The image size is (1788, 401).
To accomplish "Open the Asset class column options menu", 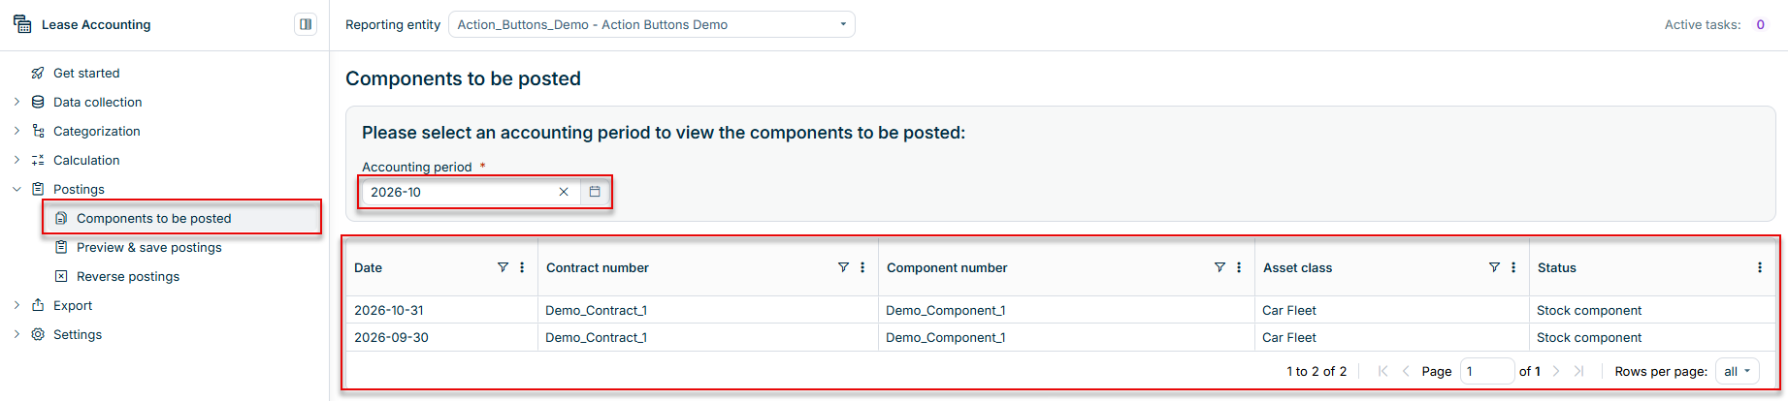I will [1513, 267].
